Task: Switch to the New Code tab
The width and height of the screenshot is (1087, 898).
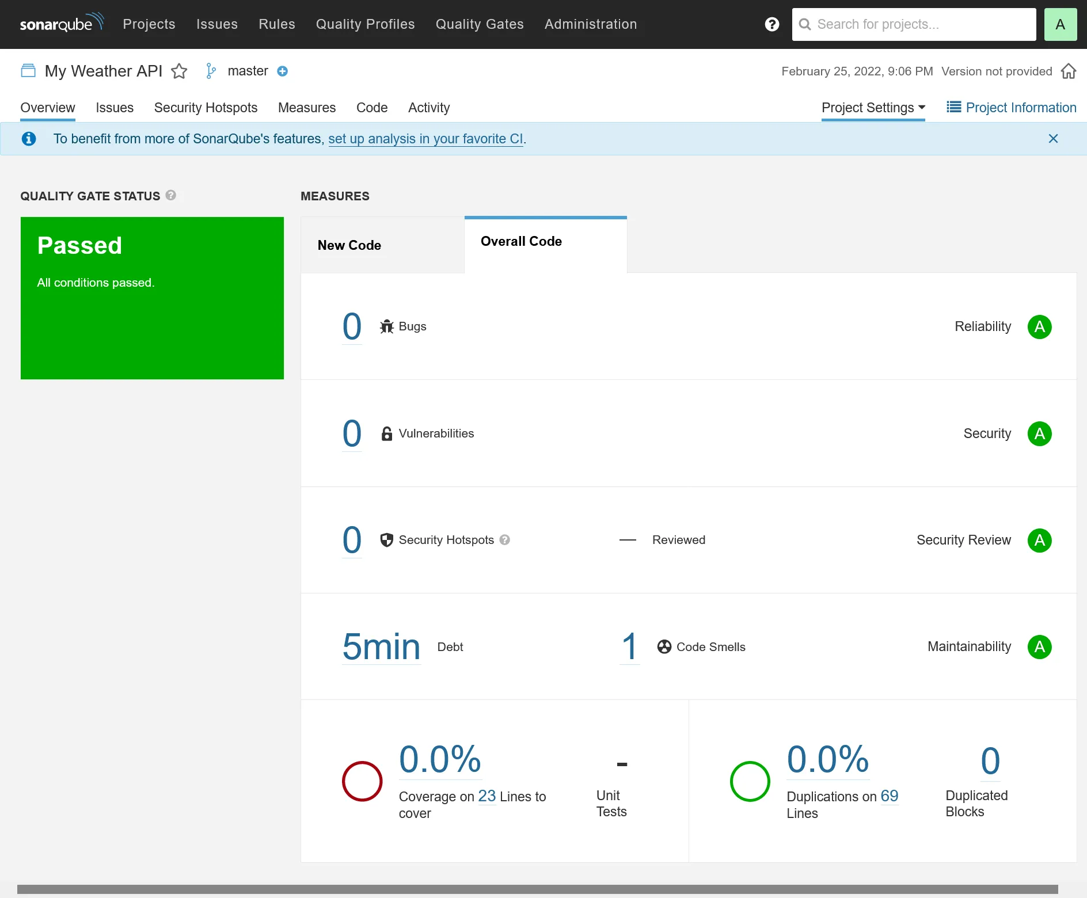Action: [x=349, y=245]
